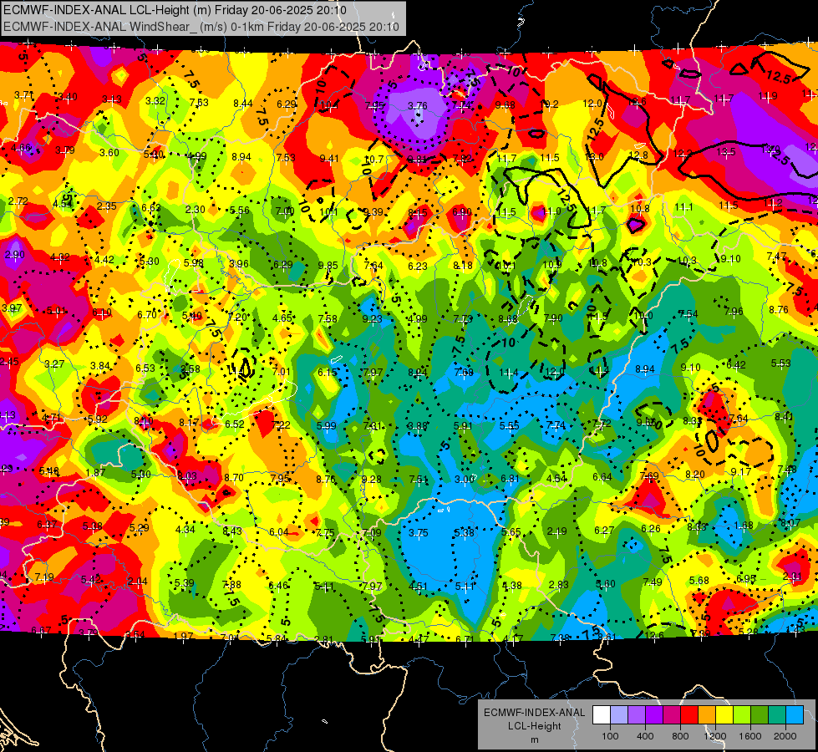Click the vivid purple legend swatch

(x=654, y=715)
